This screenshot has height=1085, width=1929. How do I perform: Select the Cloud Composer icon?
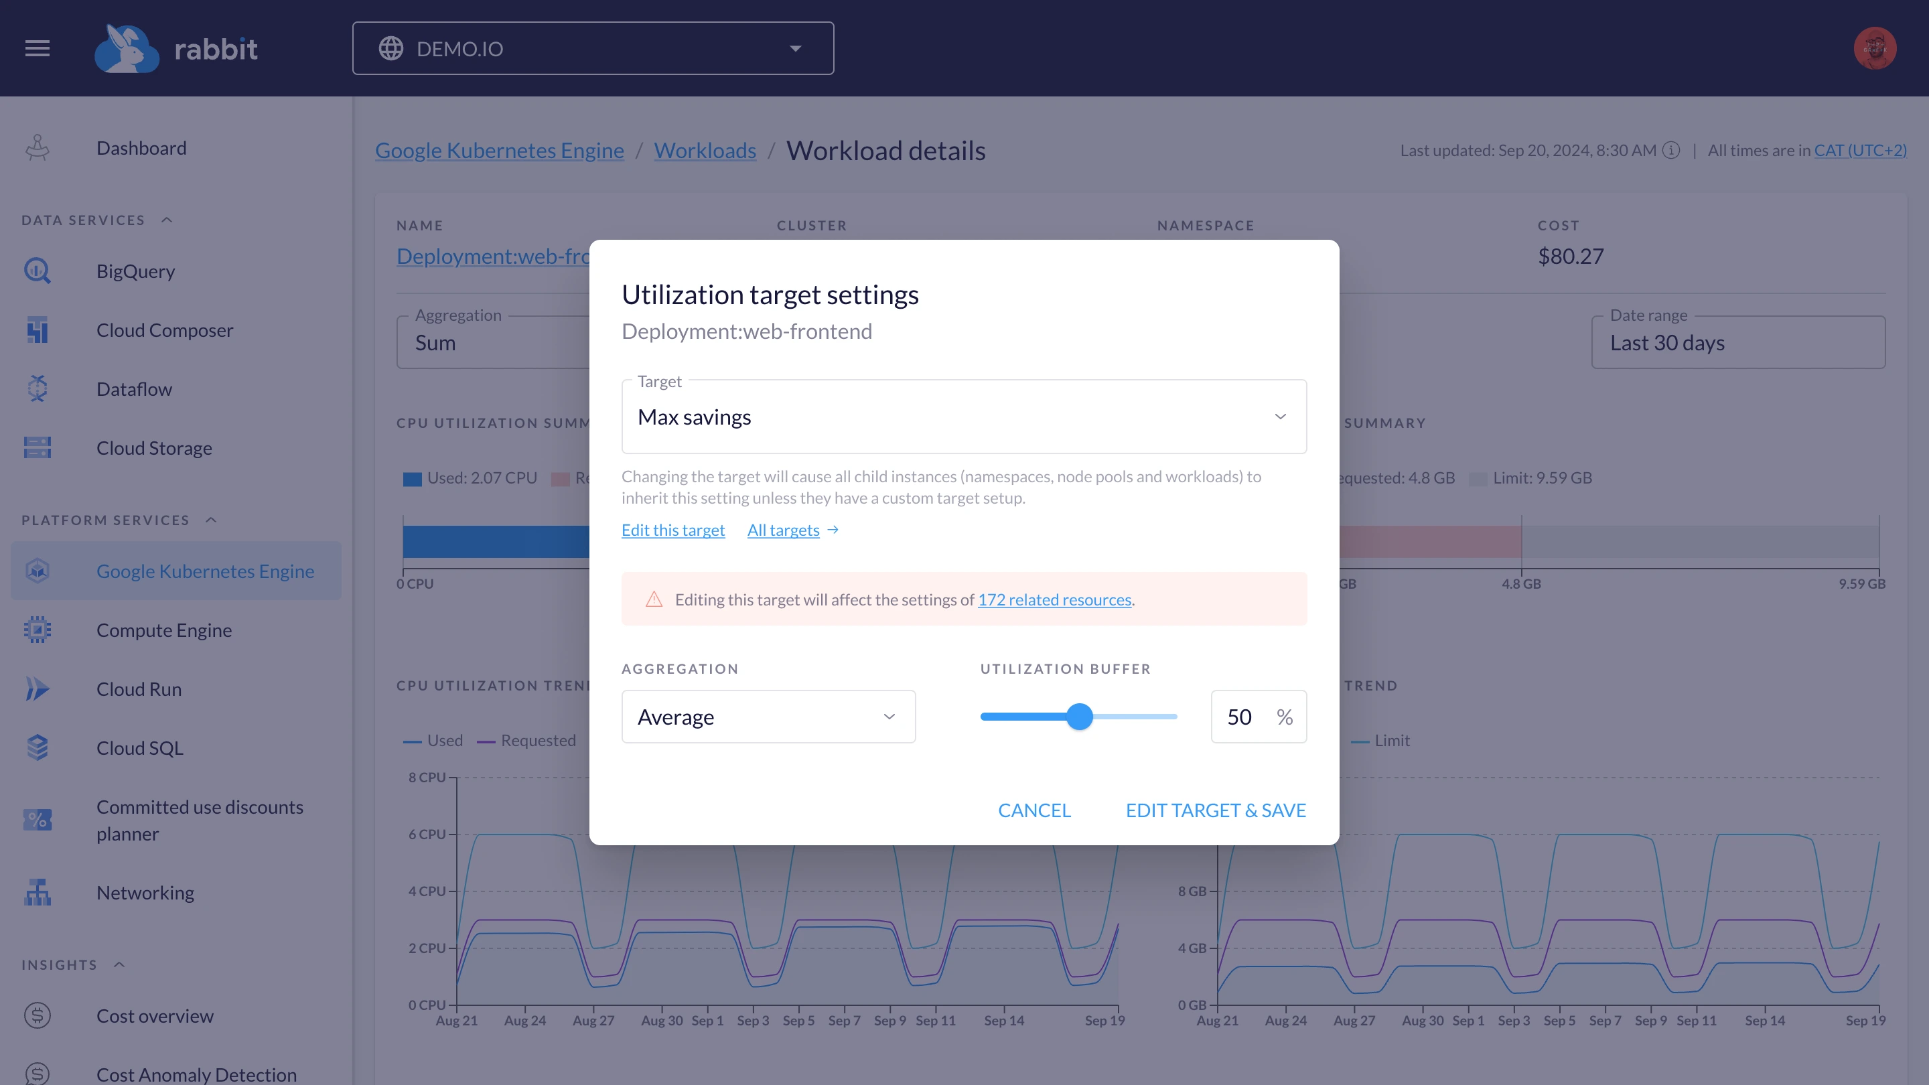pos(37,330)
